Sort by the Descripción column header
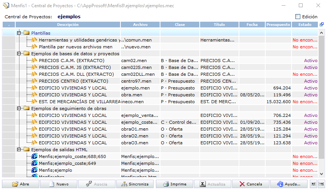The image size is (327, 190). 68,25
